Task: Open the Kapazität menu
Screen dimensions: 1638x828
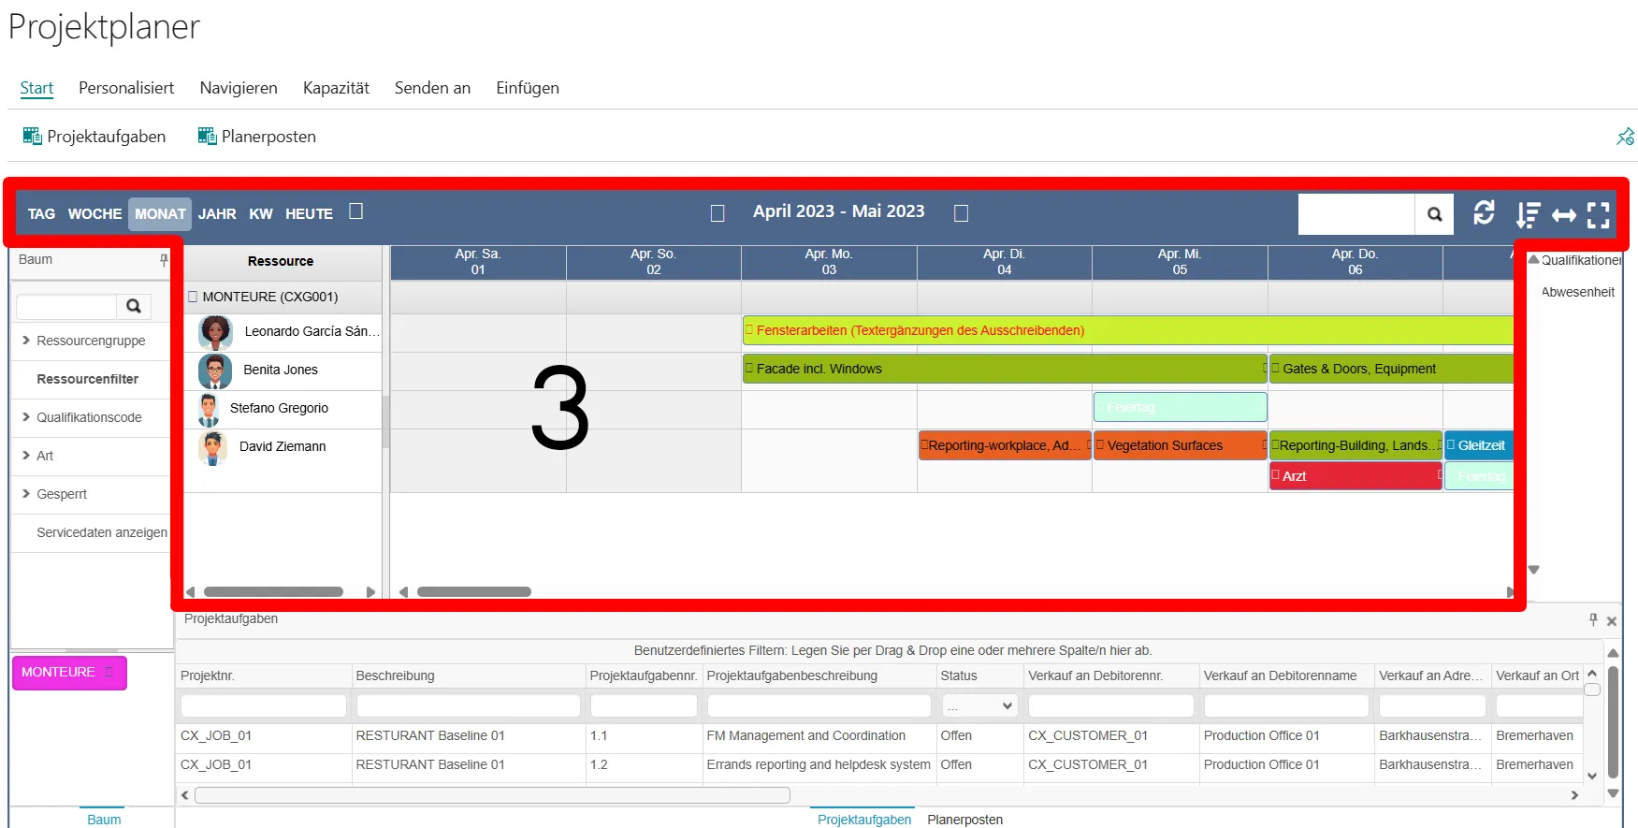Action: [x=336, y=88]
